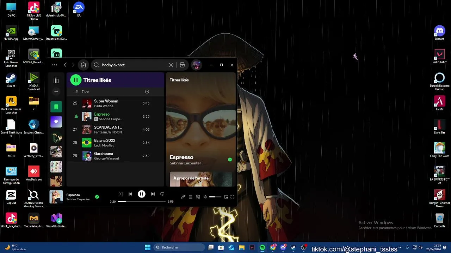Show lyrics with microphone icon
The image size is (451, 253).
click(x=183, y=197)
